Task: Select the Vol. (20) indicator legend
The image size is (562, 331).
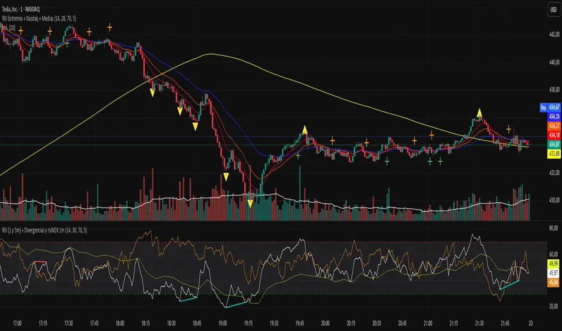Action: point(8,28)
